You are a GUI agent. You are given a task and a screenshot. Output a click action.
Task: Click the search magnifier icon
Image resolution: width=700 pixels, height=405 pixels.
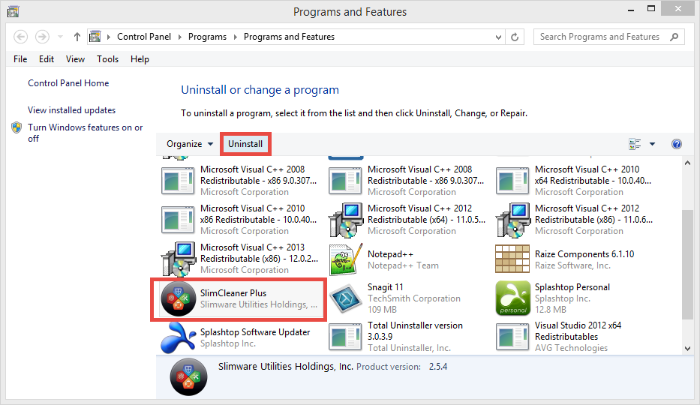[674, 37]
